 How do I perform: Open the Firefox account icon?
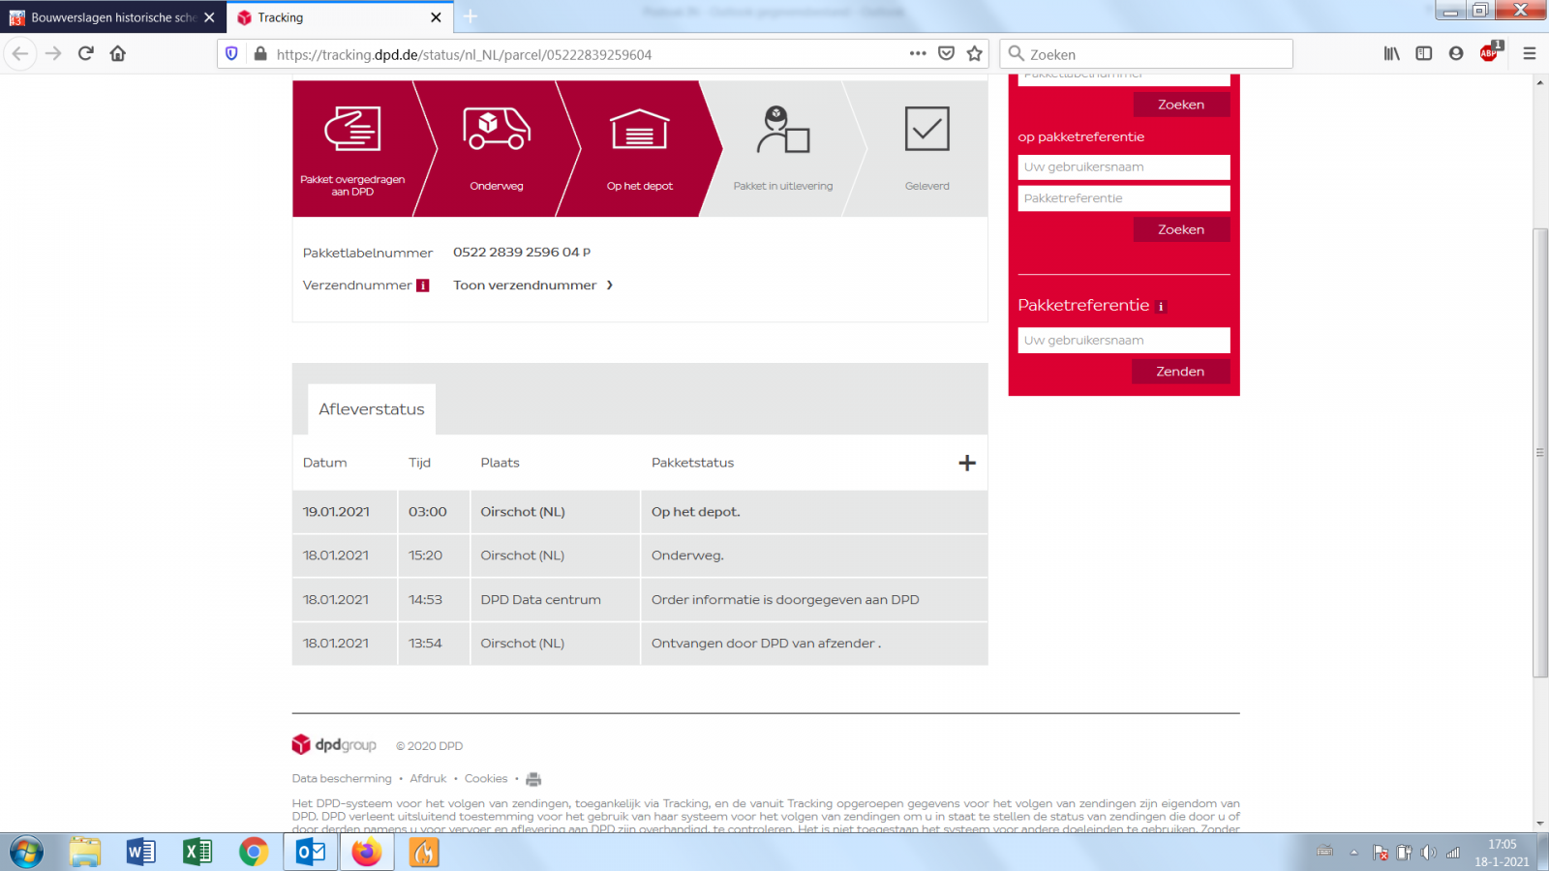click(x=1456, y=53)
